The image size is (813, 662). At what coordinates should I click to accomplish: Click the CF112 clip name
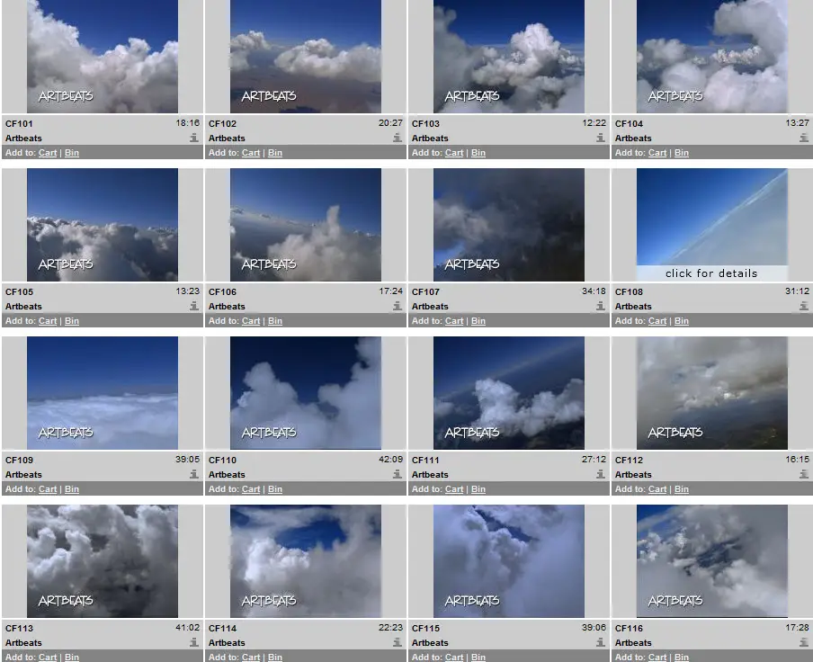pos(629,460)
